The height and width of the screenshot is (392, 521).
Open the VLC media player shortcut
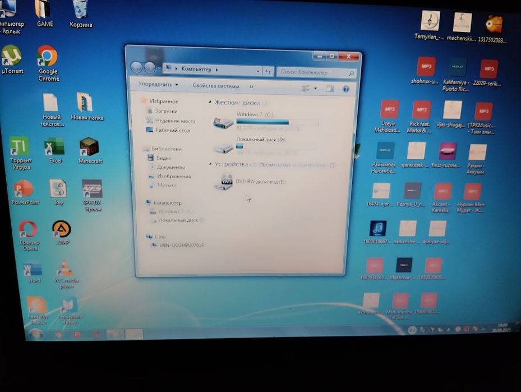pos(66,274)
